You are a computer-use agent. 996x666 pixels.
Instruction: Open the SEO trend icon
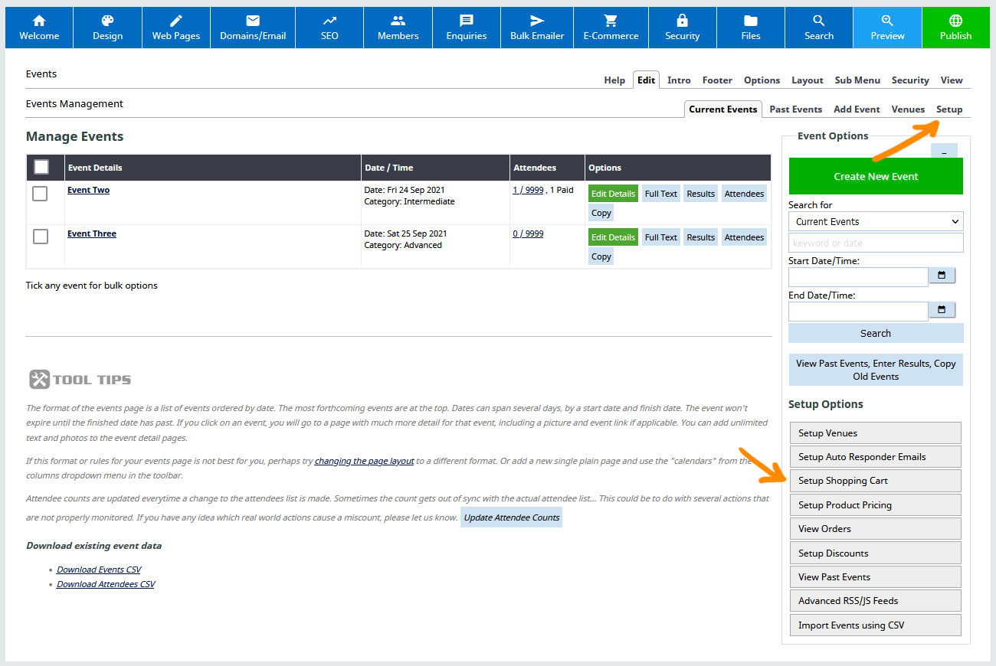329,21
